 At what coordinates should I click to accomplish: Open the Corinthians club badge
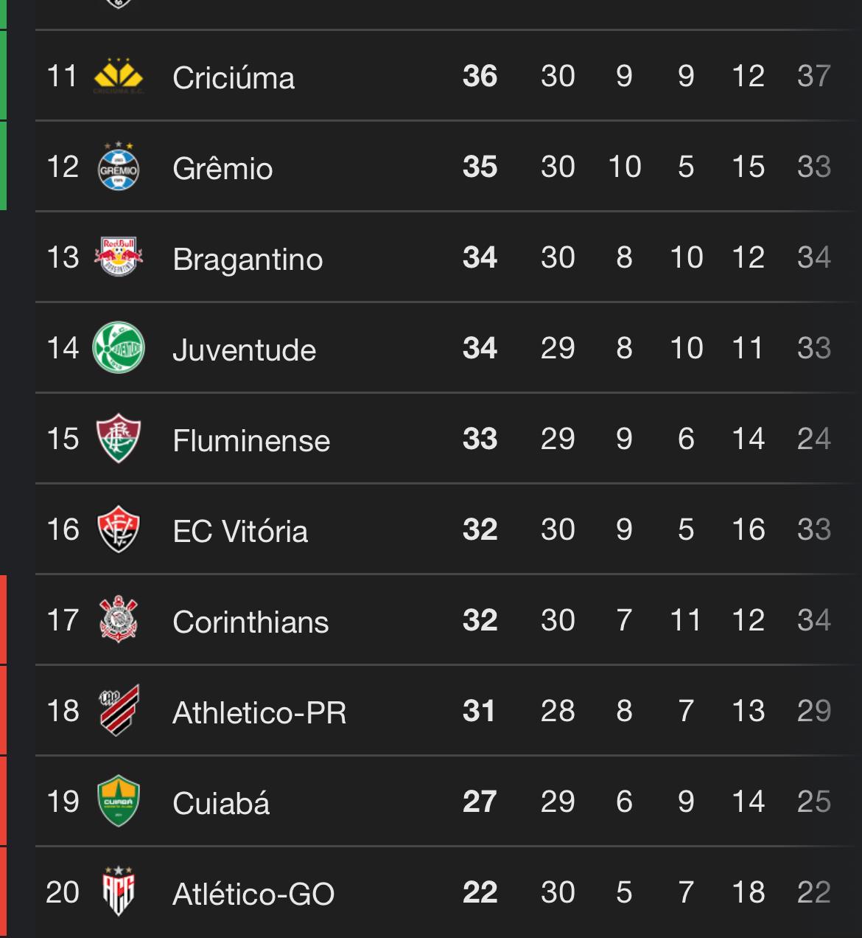(119, 619)
